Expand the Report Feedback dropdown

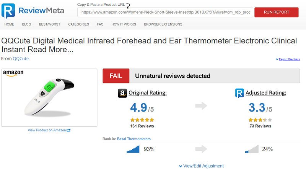pyautogui.click(x=288, y=59)
